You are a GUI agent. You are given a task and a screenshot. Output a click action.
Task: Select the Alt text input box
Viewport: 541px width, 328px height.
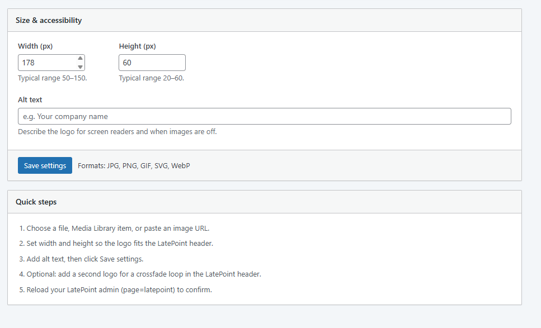pos(264,116)
